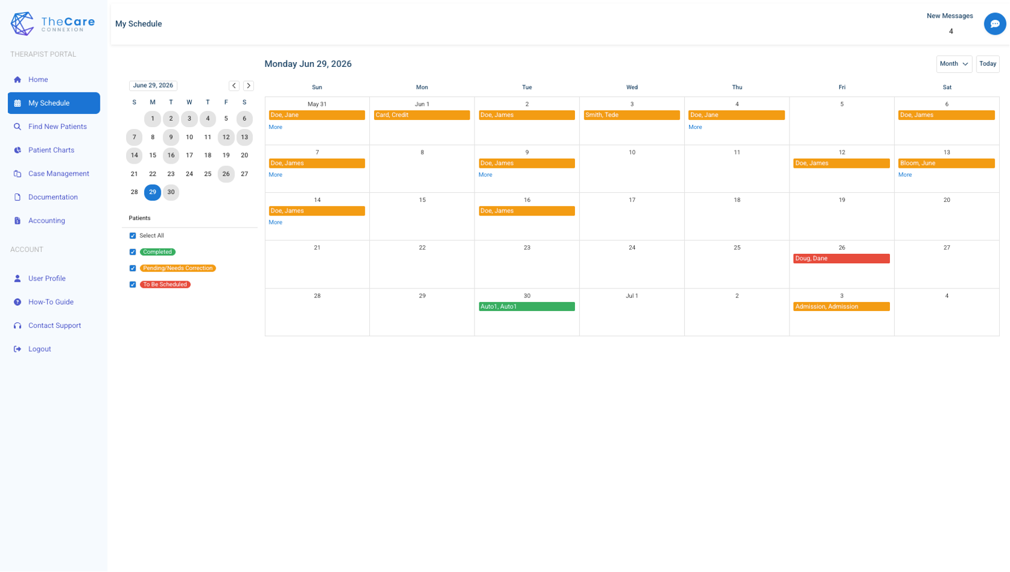Viewport: 1010px width, 572px height.
Task: Click the Logout arrow icon
Action: click(17, 349)
